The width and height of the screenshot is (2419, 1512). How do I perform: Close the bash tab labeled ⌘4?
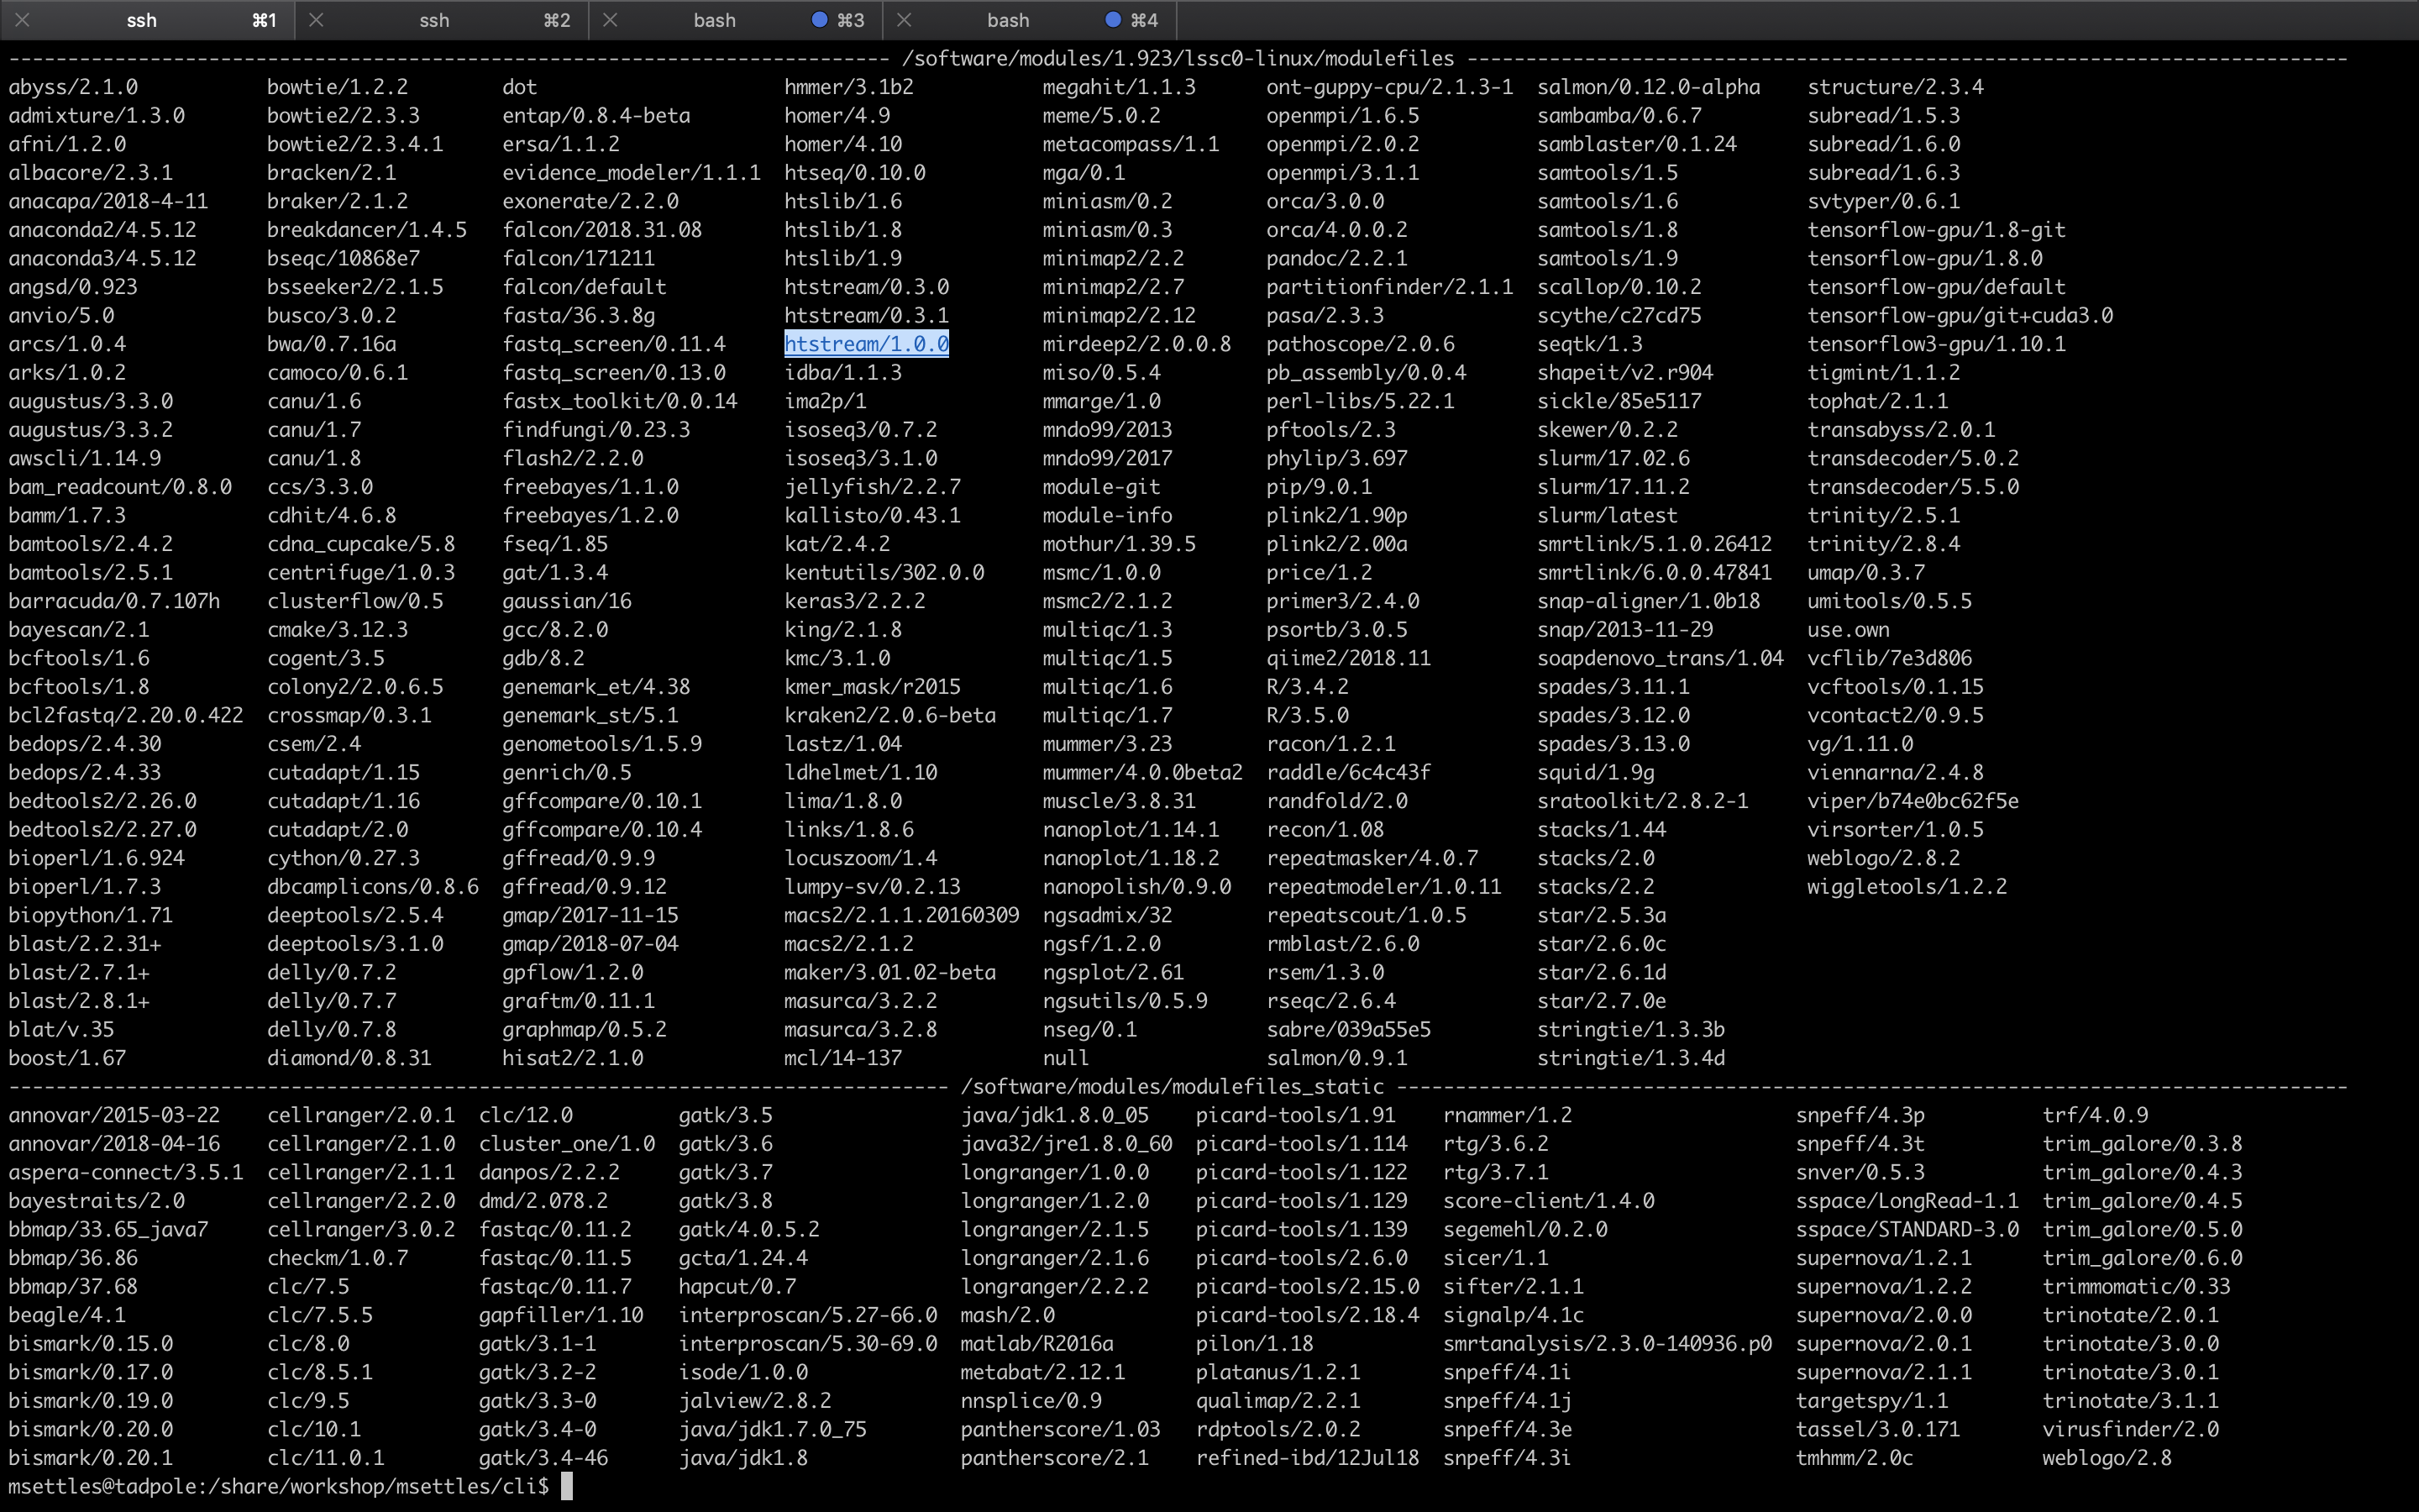[x=904, y=20]
